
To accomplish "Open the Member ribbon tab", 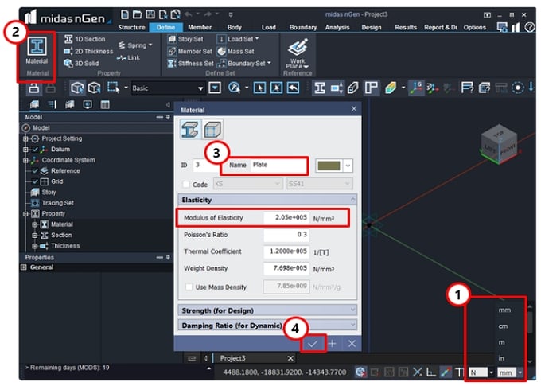I will (200, 27).
